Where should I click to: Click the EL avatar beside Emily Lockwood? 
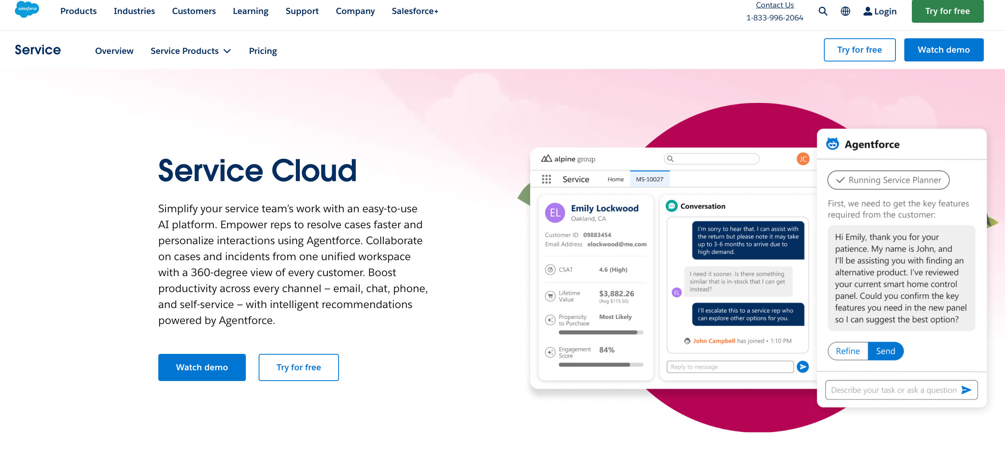555,213
